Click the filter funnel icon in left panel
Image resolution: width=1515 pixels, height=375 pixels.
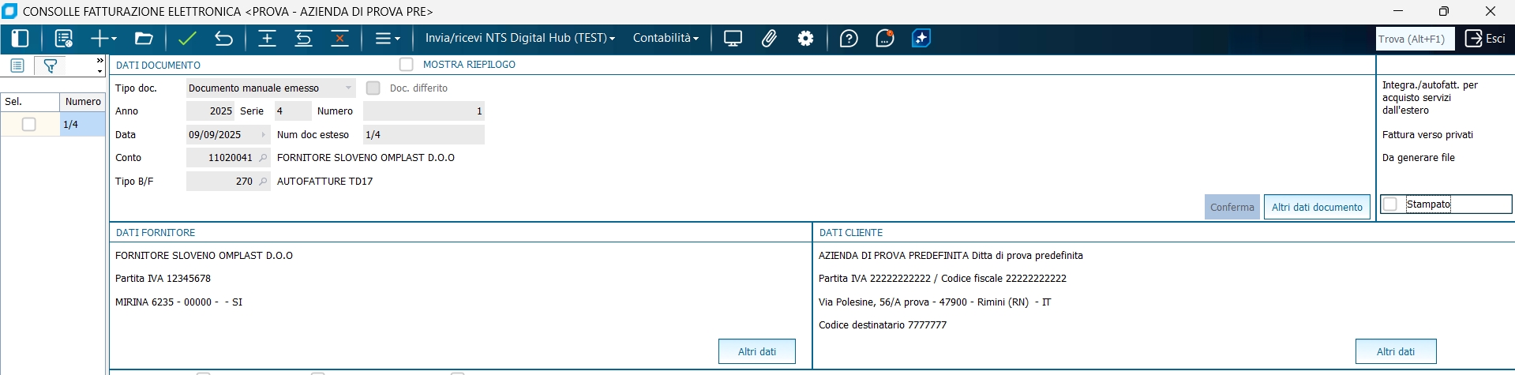[51, 66]
